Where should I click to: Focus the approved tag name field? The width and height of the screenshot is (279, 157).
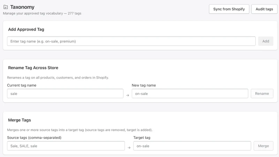click(131, 41)
